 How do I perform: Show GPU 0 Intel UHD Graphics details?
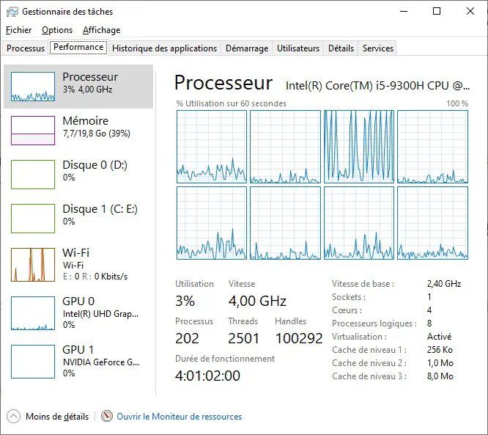[79, 312]
